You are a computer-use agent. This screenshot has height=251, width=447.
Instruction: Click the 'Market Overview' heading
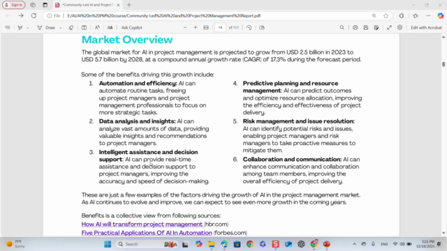[x=127, y=40]
